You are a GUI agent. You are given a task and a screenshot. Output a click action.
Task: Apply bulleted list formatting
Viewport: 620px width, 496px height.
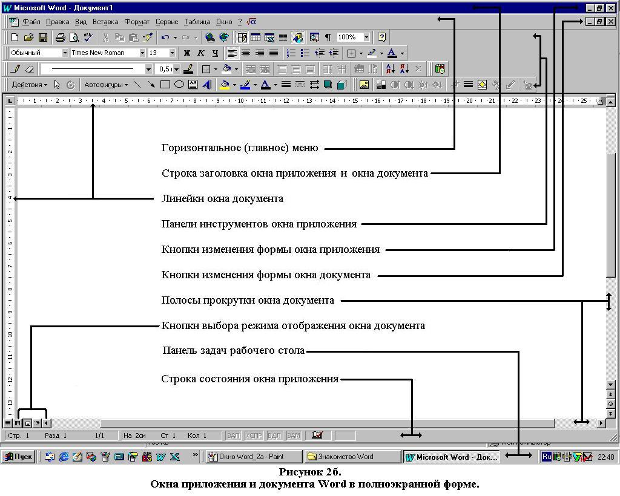tap(305, 53)
